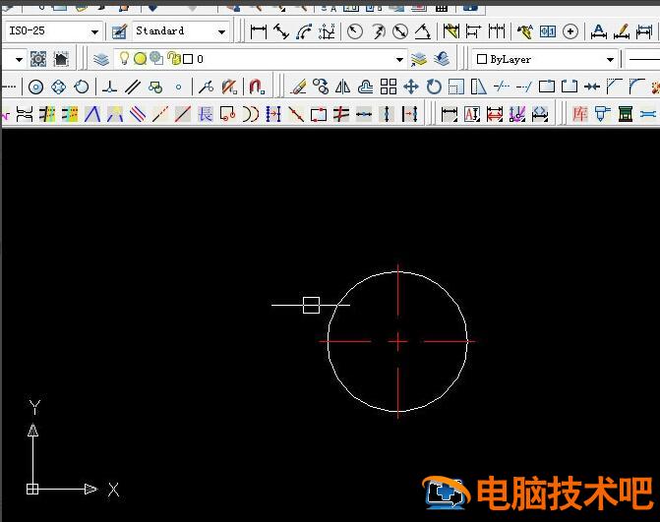Viewport: 660px width, 522px height.
Task: Snap to Node osnap icon
Action: click(178, 87)
